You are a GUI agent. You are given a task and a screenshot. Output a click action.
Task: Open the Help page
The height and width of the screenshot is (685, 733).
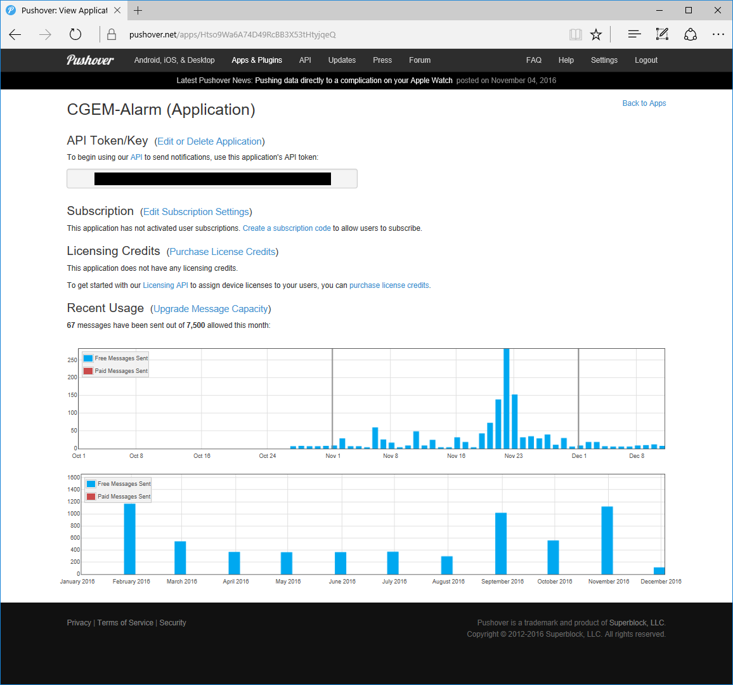tap(566, 60)
